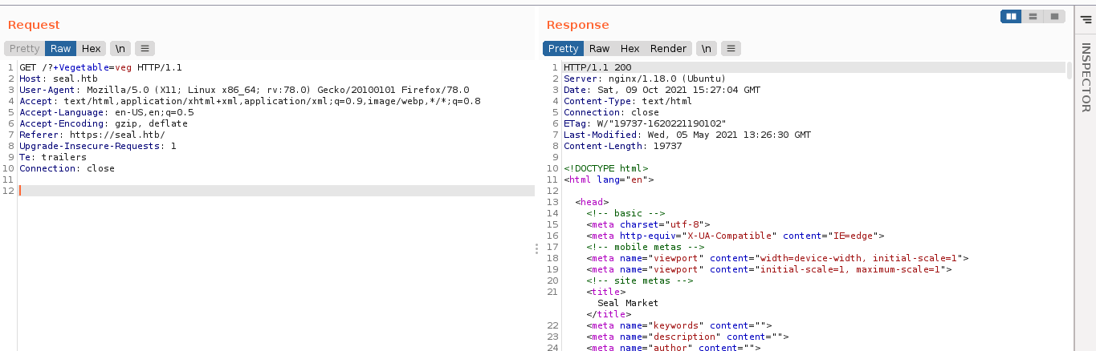Switch Response view to Hex

tap(629, 49)
